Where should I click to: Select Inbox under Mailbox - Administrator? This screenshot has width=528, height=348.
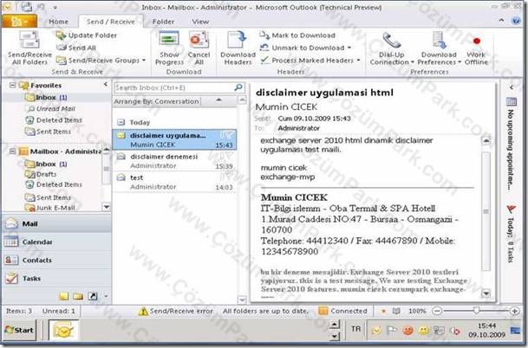point(46,164)
